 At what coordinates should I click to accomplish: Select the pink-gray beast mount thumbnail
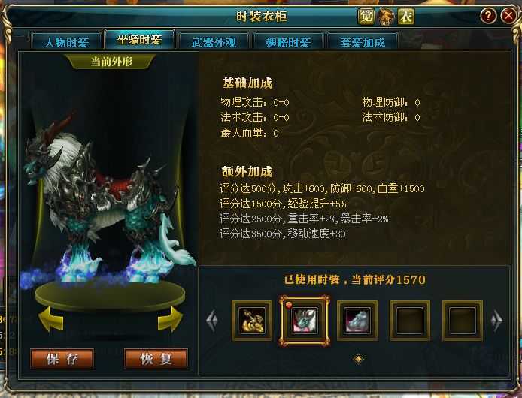coord(357,321)
